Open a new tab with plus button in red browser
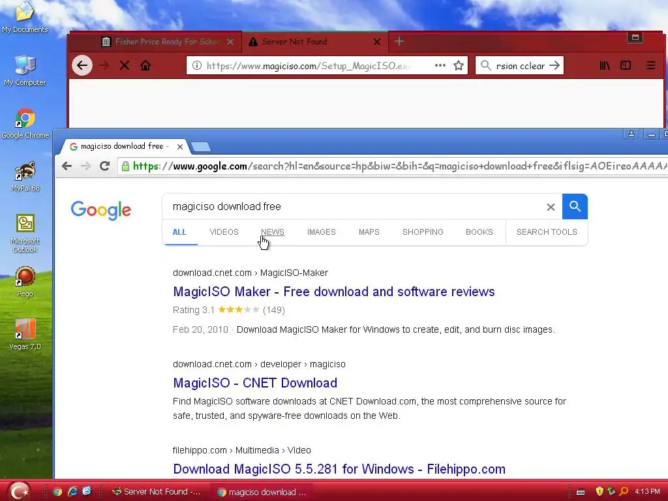668x501 pixels. [x=399, y=41]
